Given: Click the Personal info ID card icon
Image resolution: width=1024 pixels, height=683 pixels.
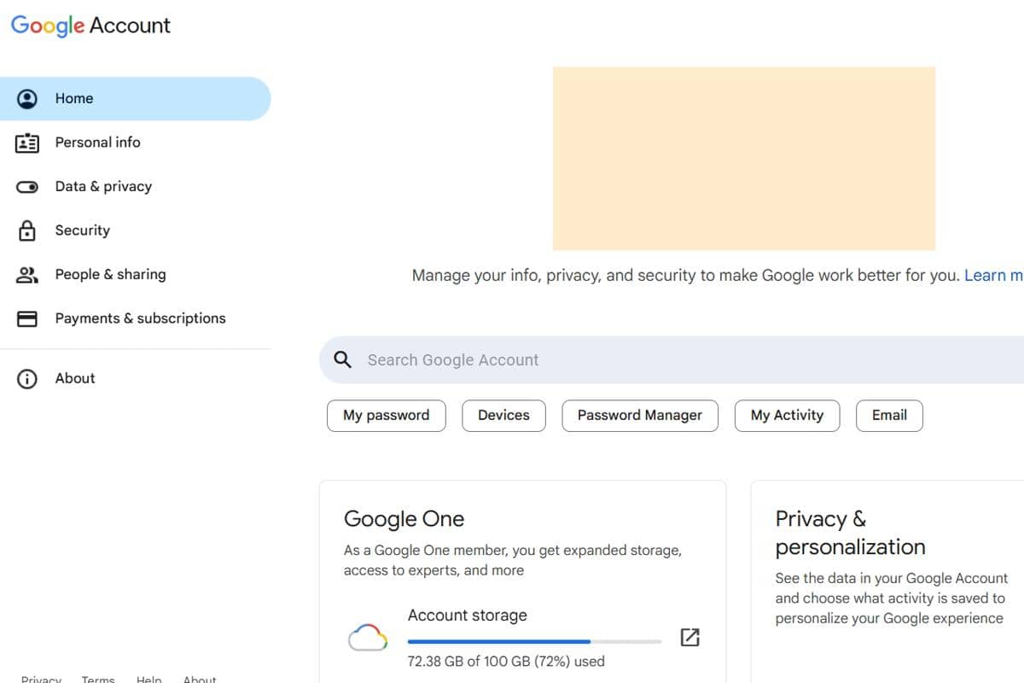Looking at the screenshot, I should click(x=27, y=143).
